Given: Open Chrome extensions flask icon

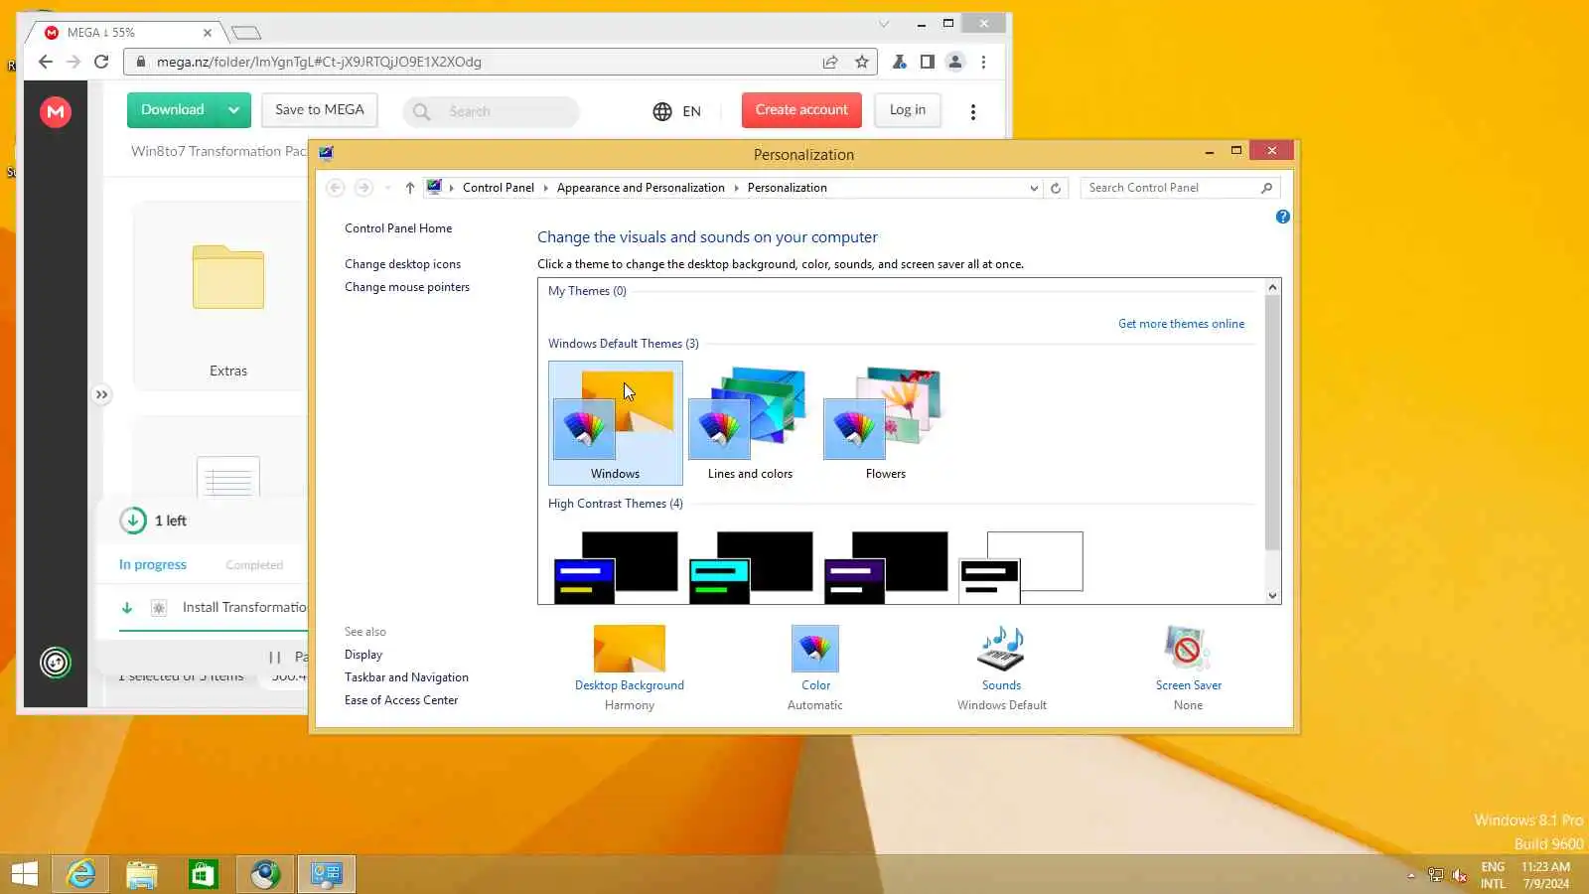Looking at the screenshot, I should (899, 62).
